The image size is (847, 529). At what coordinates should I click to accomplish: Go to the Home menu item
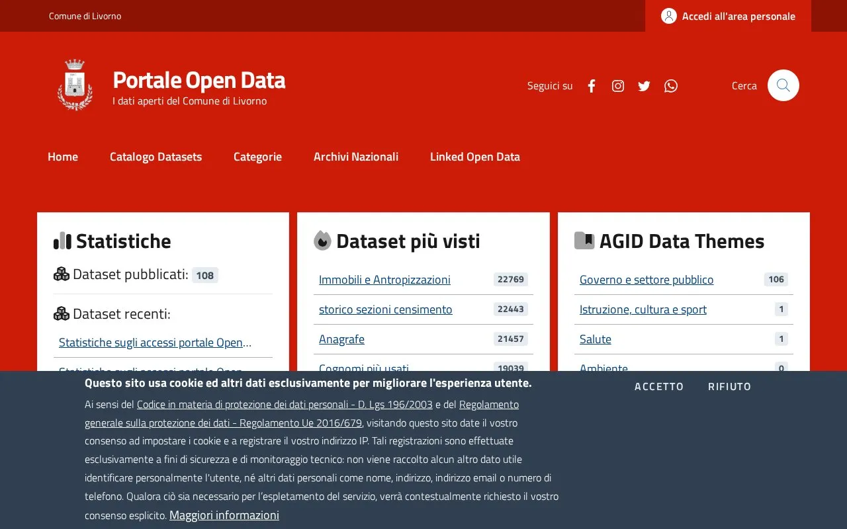point(63,157)
